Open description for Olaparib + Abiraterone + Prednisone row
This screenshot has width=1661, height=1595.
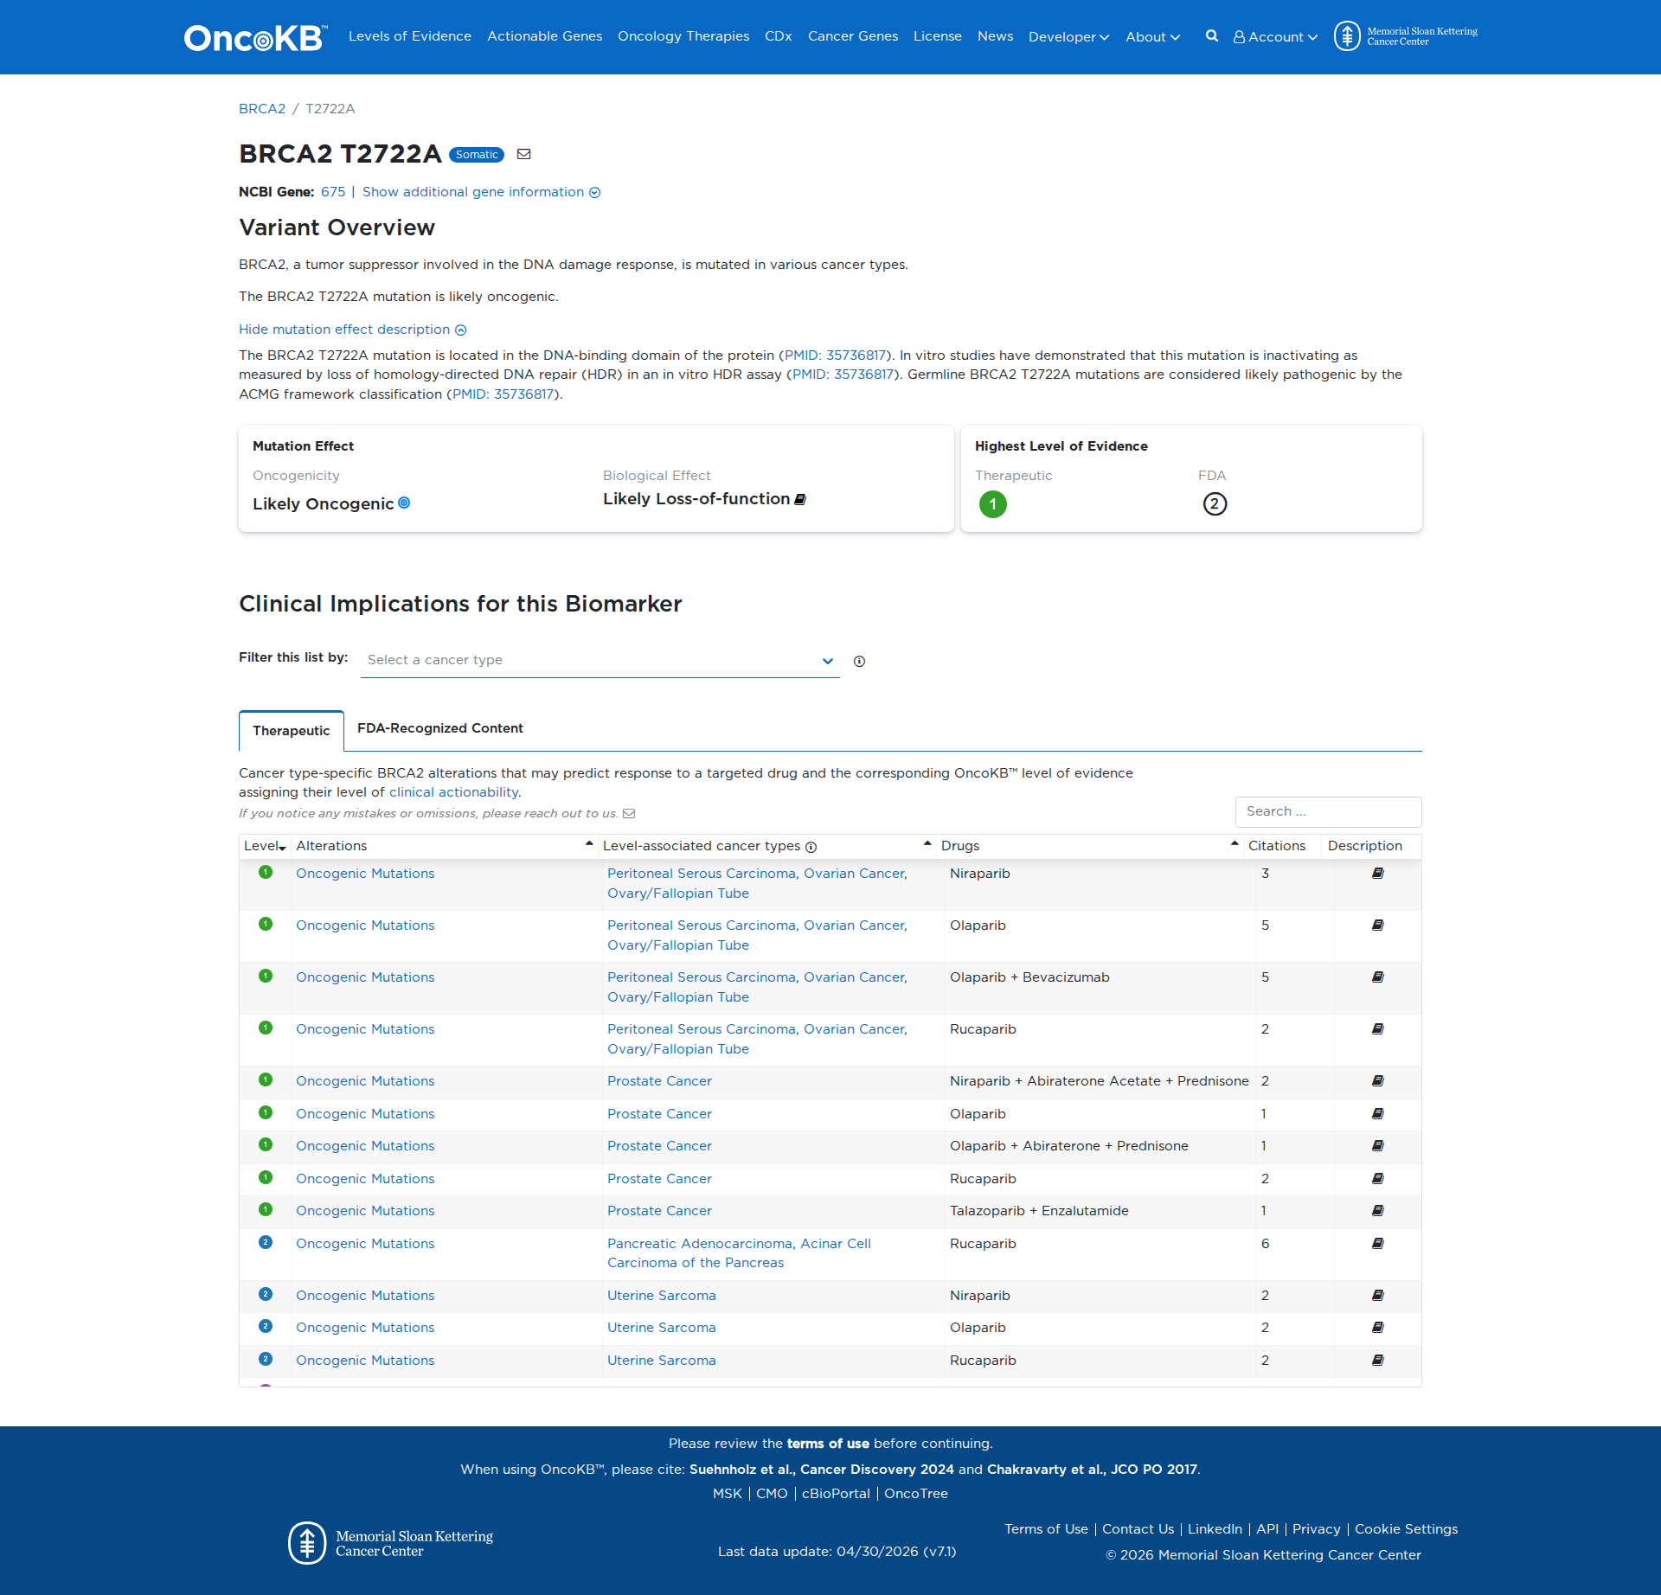tap(1378, 1146)
